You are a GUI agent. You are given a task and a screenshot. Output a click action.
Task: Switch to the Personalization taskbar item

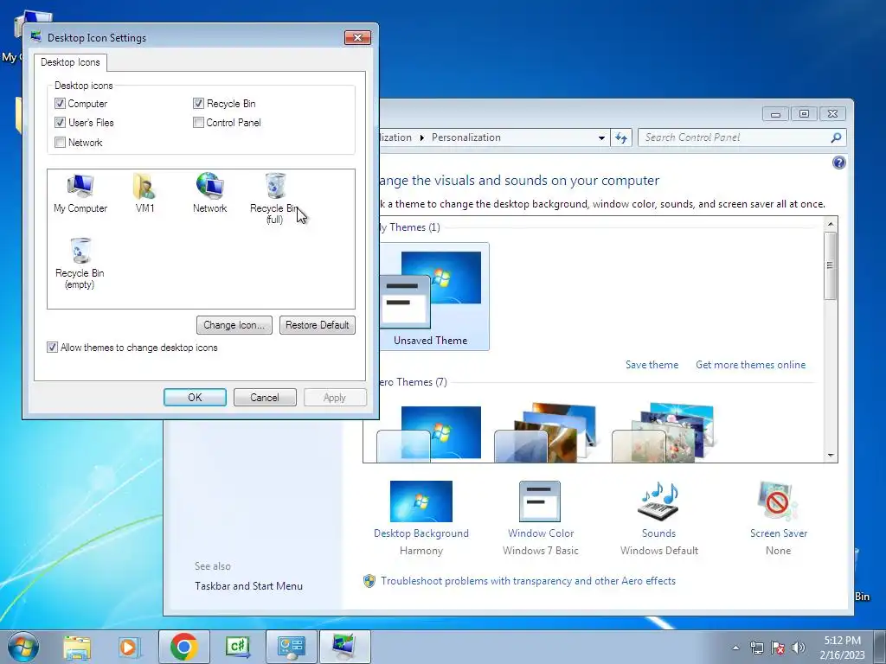coord(344,647)
